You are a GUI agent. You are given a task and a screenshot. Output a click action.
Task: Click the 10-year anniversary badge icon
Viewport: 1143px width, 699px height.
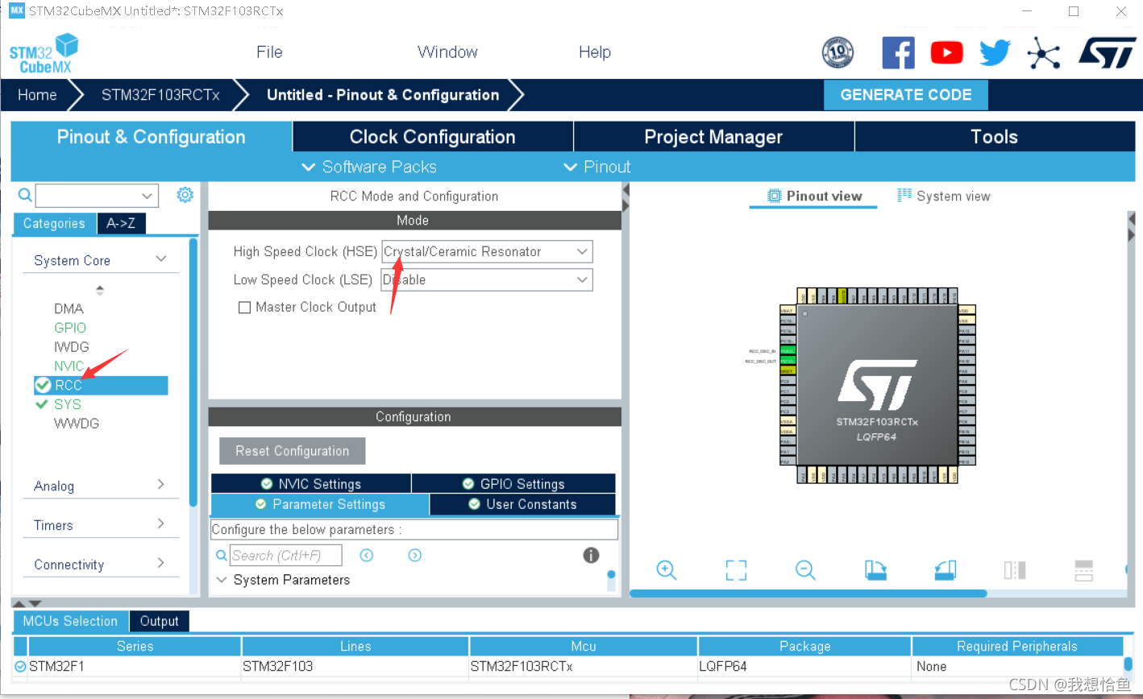838,53
